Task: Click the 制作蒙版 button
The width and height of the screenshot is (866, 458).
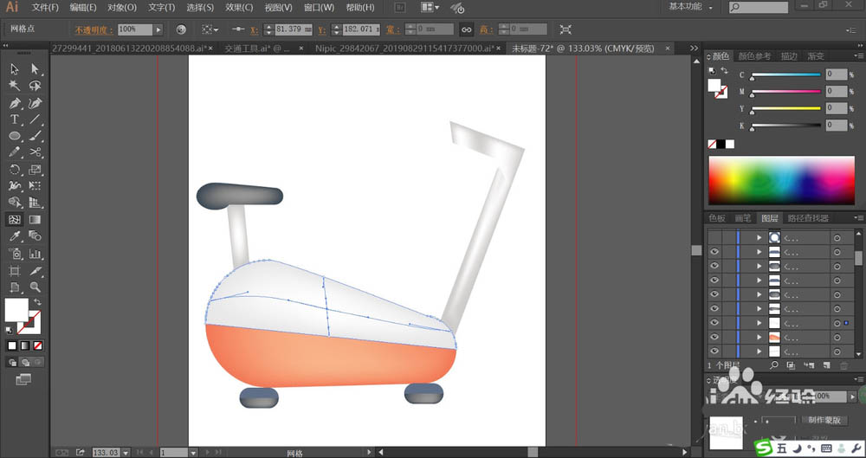Action: (824, 420)
